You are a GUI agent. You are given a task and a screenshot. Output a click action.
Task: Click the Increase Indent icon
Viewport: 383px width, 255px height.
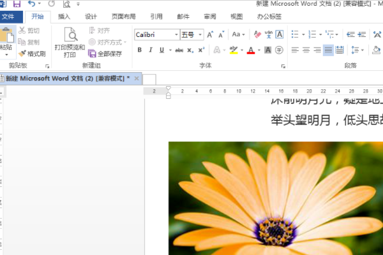362,34
